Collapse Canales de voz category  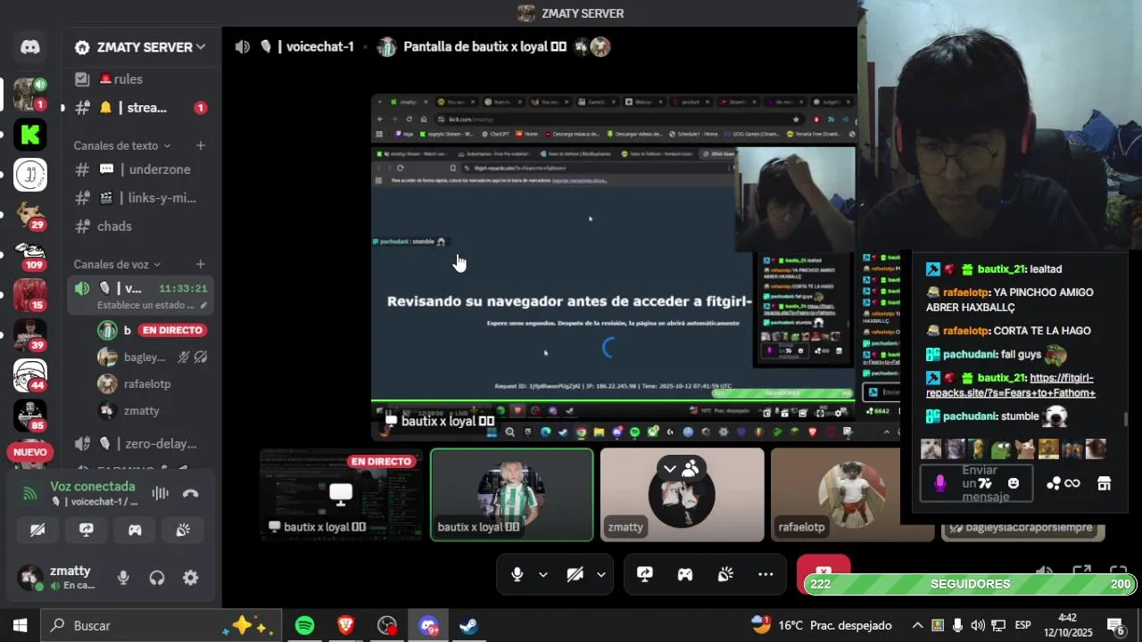tap(117, 264)
